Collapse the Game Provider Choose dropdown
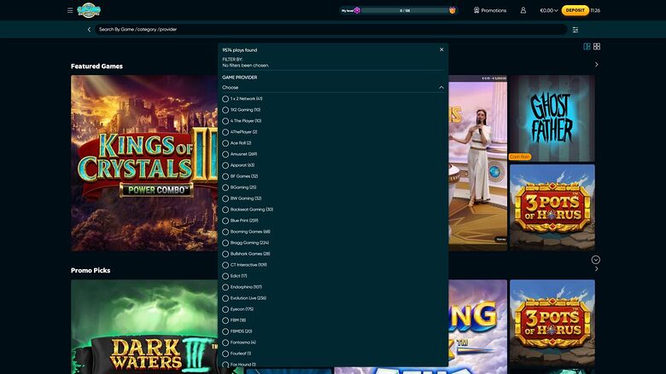This screenshot has width=666, height=374. [x=333, y=87]
